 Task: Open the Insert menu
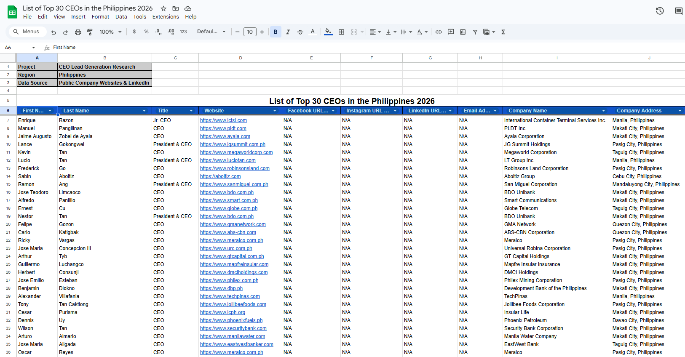78,17
